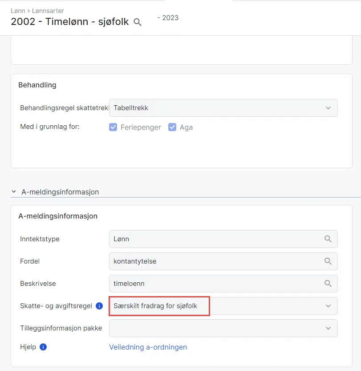Click the info icon beside Skatte- og avgiftsregel

[x=99, y=306]
